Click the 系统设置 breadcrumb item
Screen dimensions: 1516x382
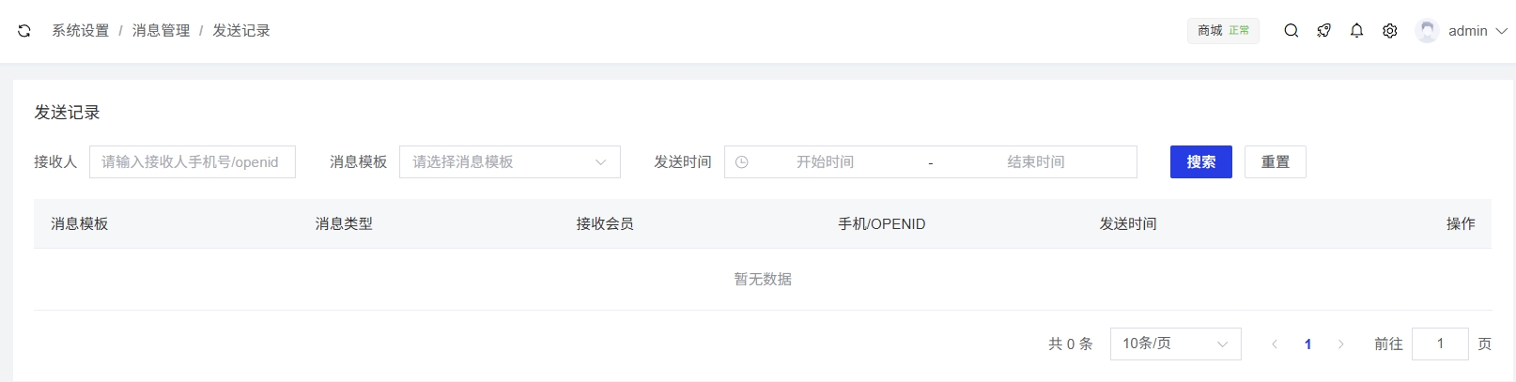[x=81, y=31]
